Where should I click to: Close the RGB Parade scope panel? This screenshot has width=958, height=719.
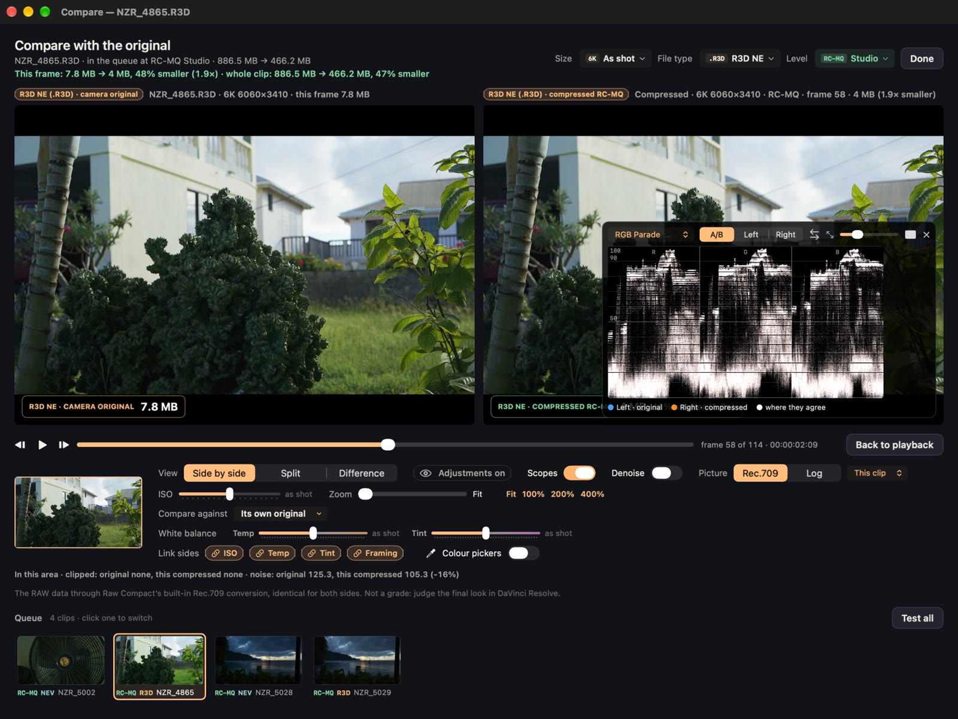(x=926, y=234)
